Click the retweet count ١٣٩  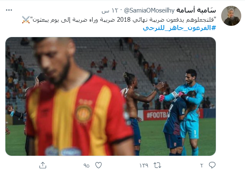[x=144, y=165]
